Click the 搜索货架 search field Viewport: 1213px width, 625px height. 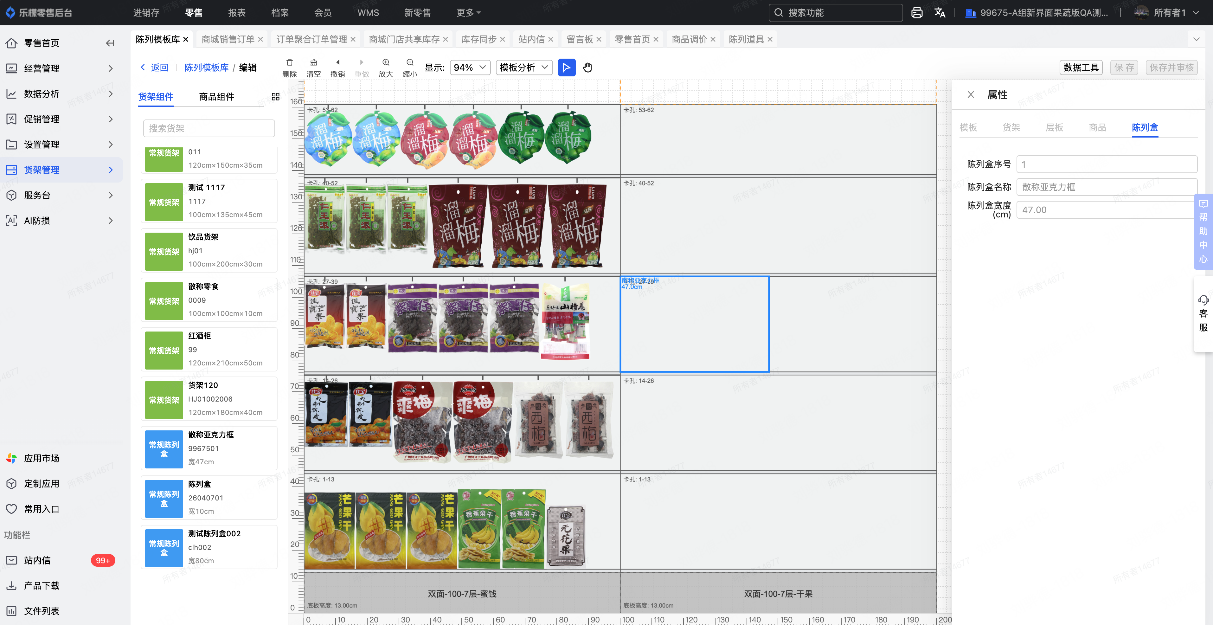[209, 129]
